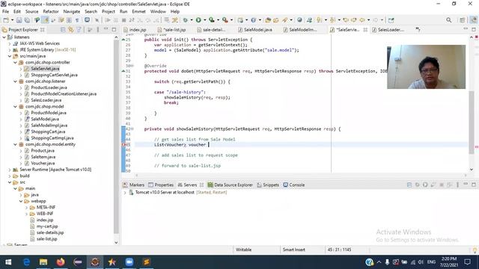This screenshot has height=269, width=479.
Task: Minimize the Project Explorer panel
Action: 106,29
